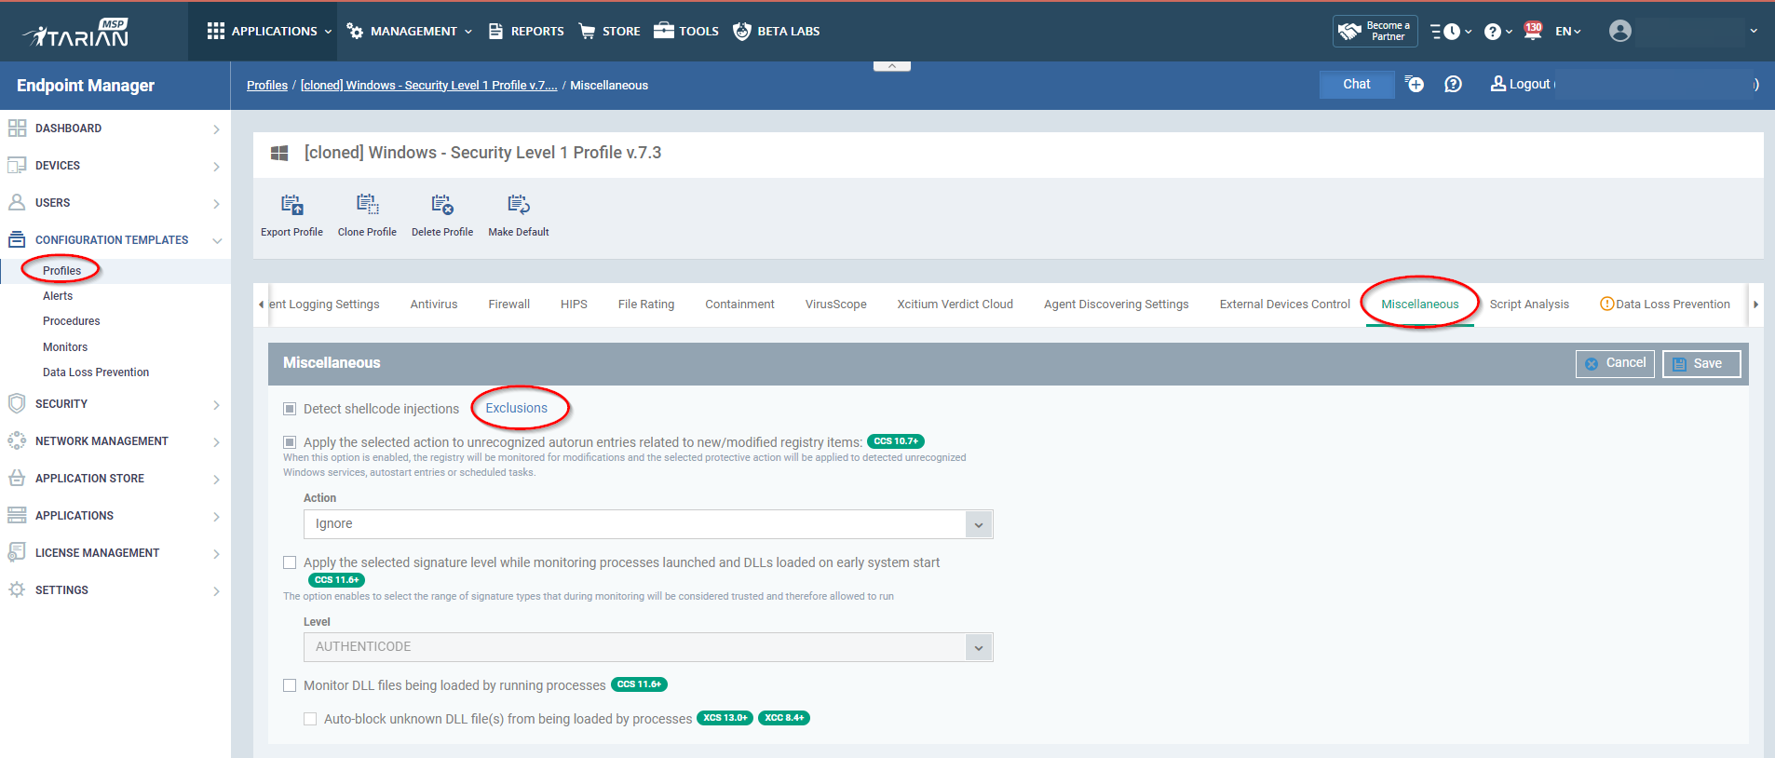The height and width of the screenshot is (758, 1775).
Task: Cancel the Miscellaneous edits
Action: [x=1615, y=363]
